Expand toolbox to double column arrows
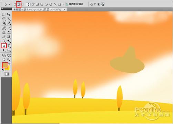The image size is (173, 124). tap(2, 9)
